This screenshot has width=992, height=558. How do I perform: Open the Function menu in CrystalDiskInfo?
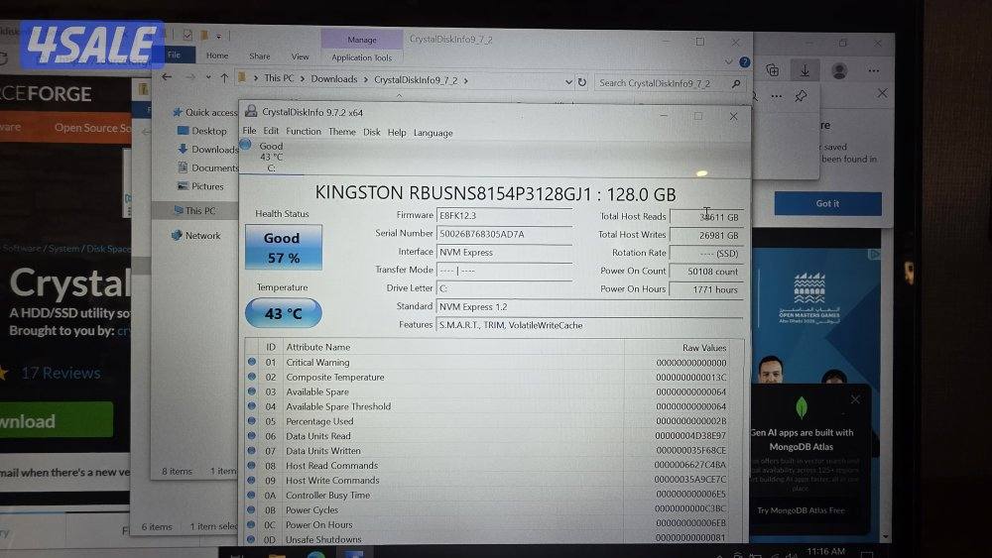click(304, 132)
